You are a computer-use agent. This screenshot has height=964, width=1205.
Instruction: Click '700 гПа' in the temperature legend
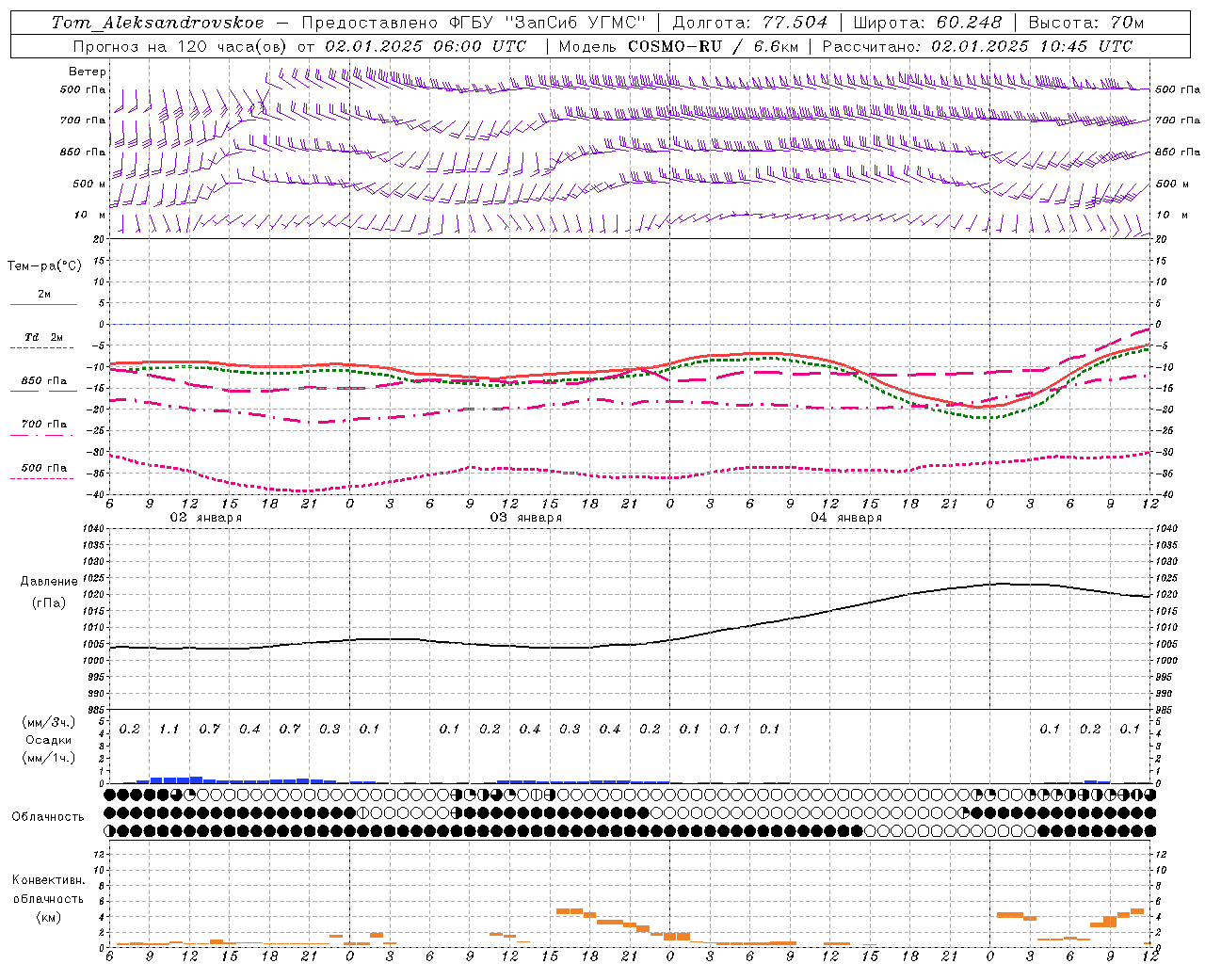pyautogui.click(x=44, y=425)
